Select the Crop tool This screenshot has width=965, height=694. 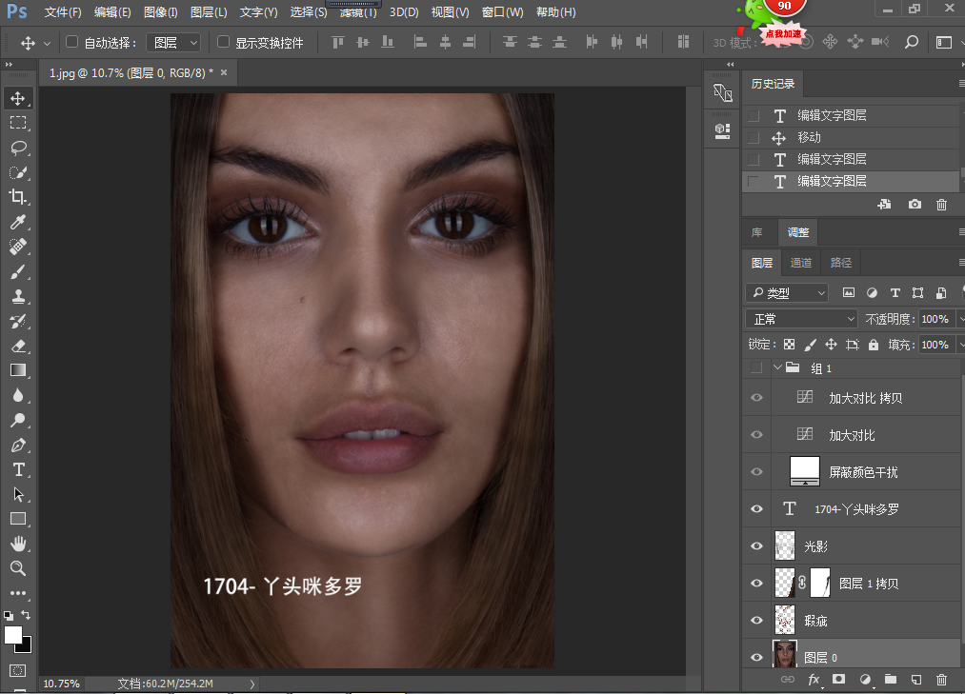[x=18, y=197]
